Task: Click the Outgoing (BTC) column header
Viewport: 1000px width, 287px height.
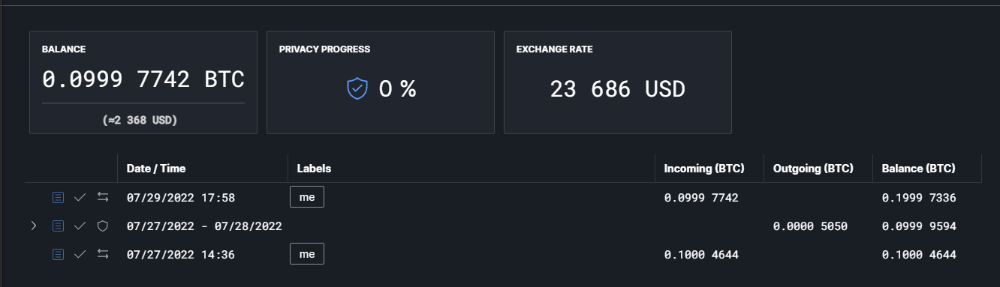Action: pyautogui.click(x=813, y=169)
